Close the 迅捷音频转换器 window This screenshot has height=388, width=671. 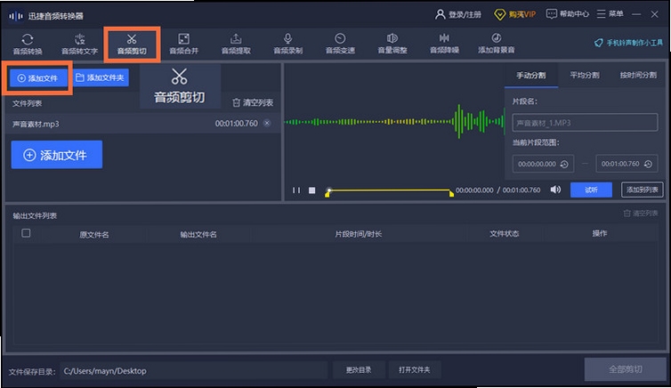pyautogui.click(x=654, y=14)
